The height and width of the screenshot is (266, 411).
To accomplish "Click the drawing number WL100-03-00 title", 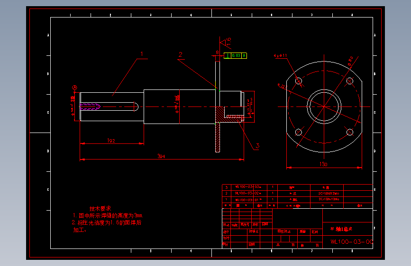I will (351, 242).
